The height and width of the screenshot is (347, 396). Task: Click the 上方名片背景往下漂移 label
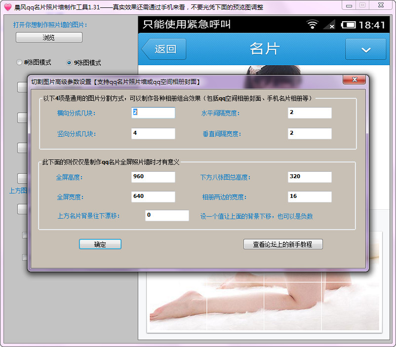click(89, 216)
